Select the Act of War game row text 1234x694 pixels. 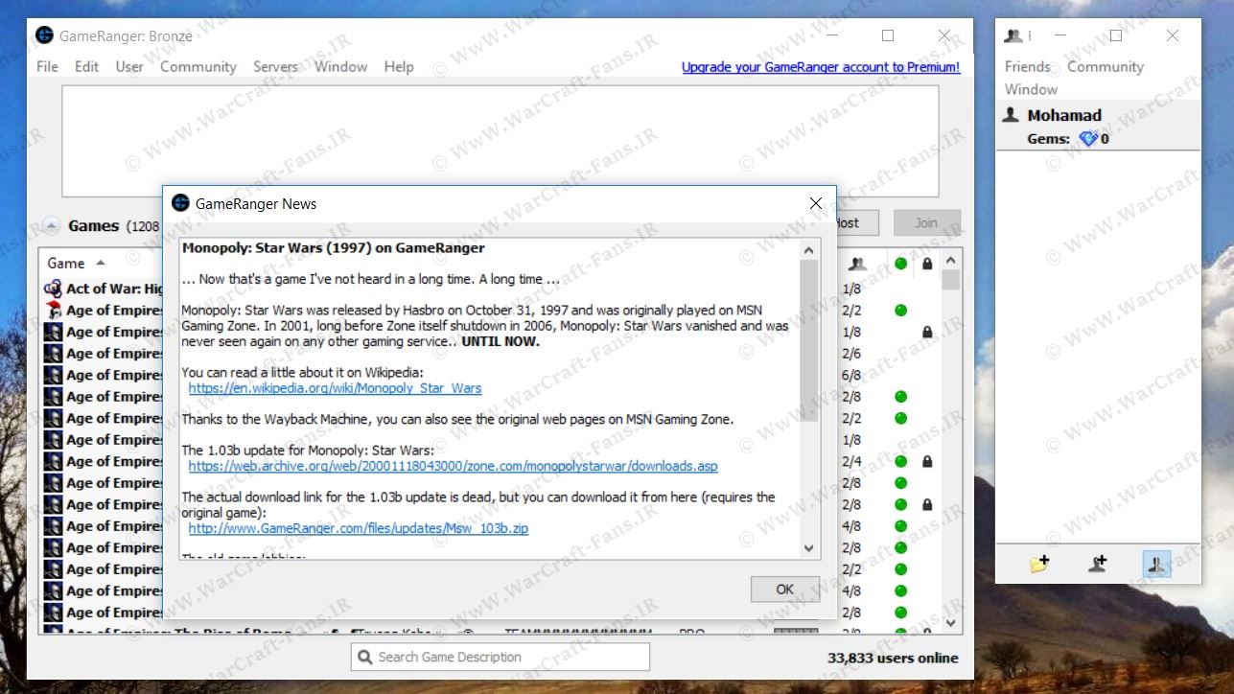click(x=115, y=289)
